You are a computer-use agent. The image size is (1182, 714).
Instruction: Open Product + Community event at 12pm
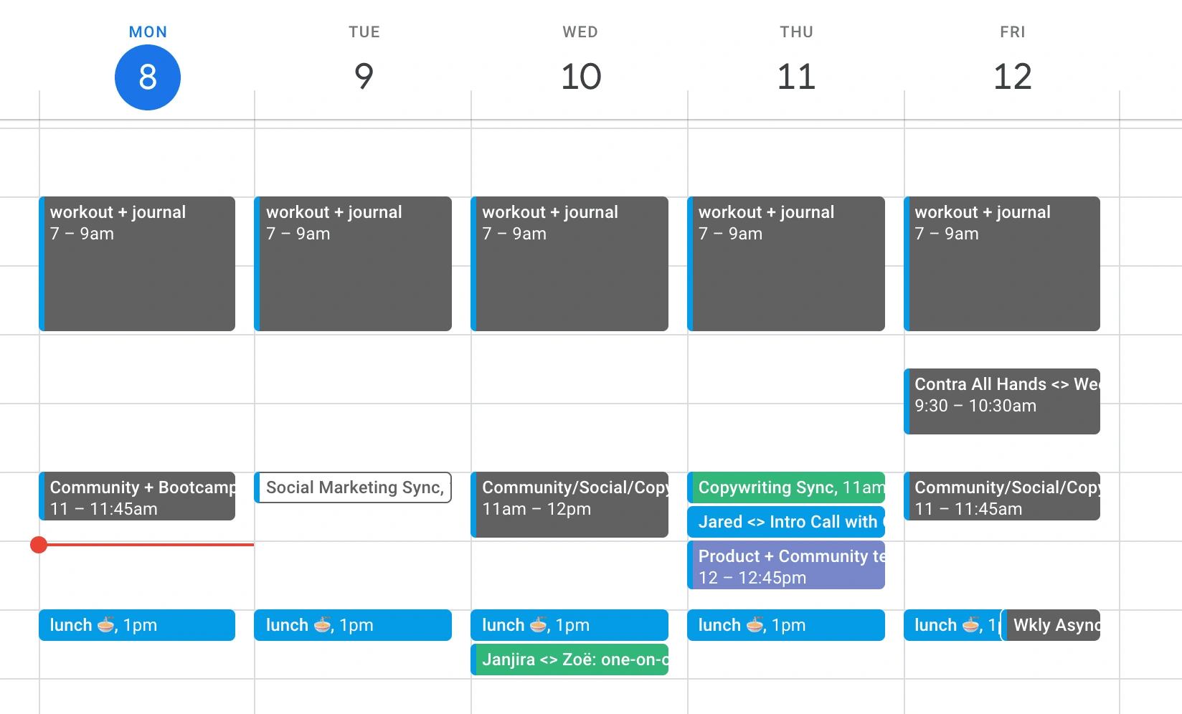point(786,565)
